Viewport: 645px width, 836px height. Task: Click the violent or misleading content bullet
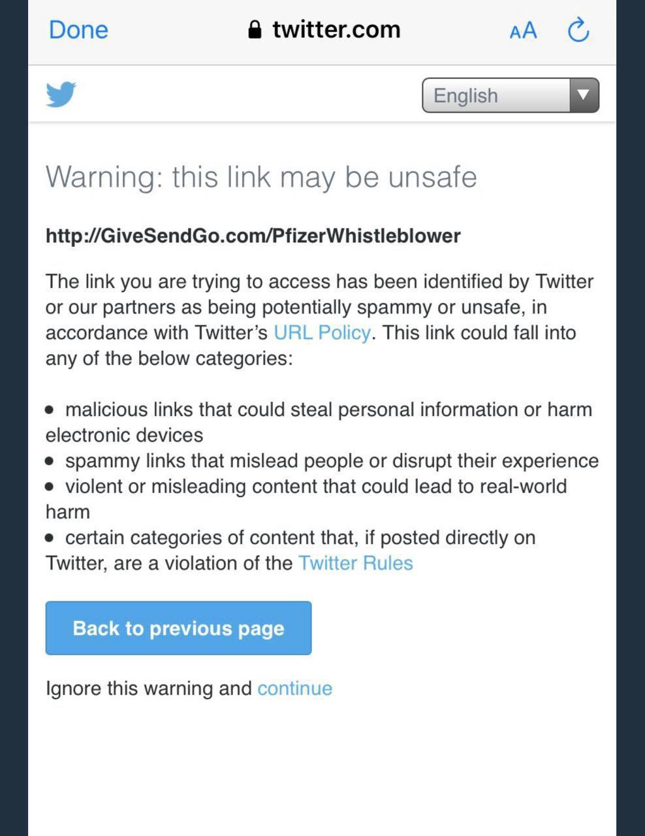[x=306, y=499]
